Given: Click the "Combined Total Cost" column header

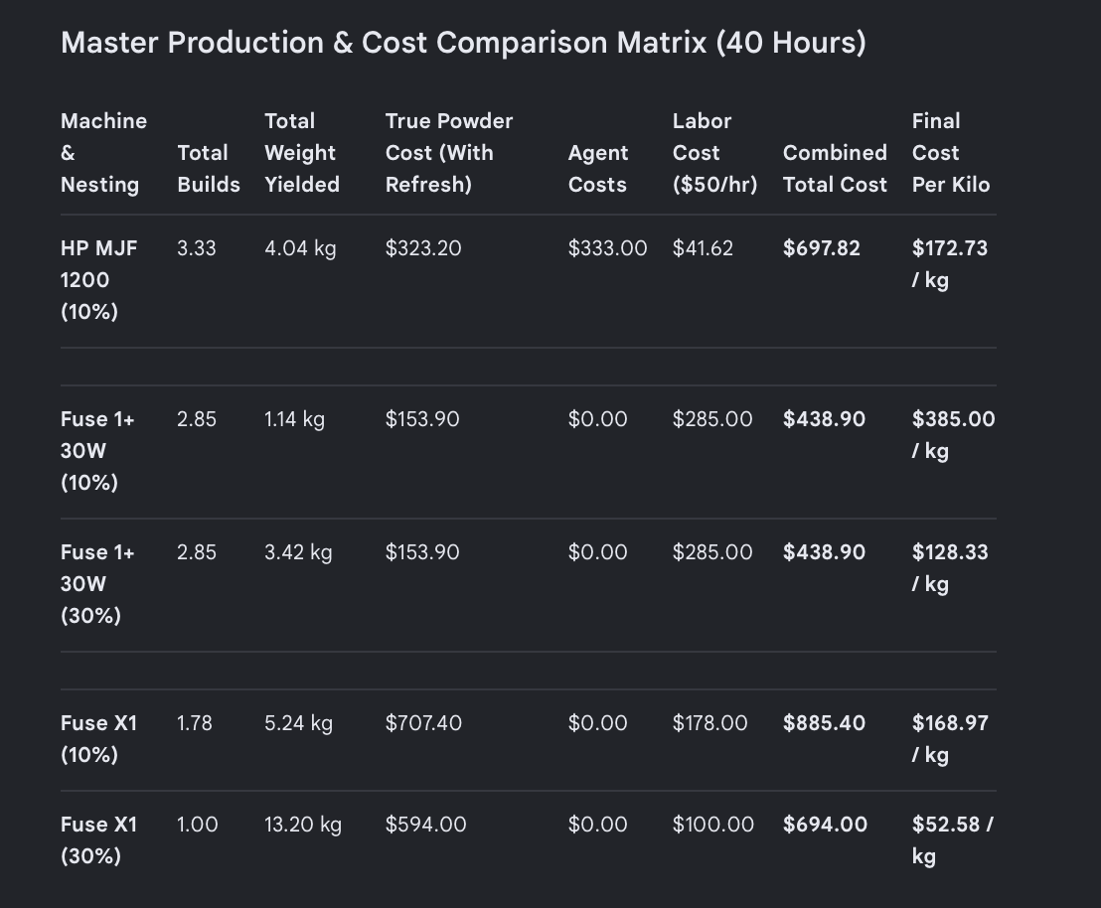Looking at the screenshot, I should click(835, 169).
